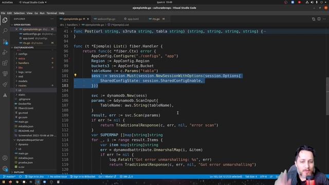The image size is (329, 185).
Task: Open README.md in the explorer
Action: click(26, 131)
